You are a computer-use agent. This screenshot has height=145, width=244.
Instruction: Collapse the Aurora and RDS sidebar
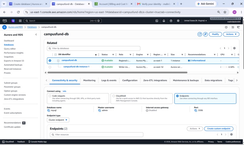36,35
